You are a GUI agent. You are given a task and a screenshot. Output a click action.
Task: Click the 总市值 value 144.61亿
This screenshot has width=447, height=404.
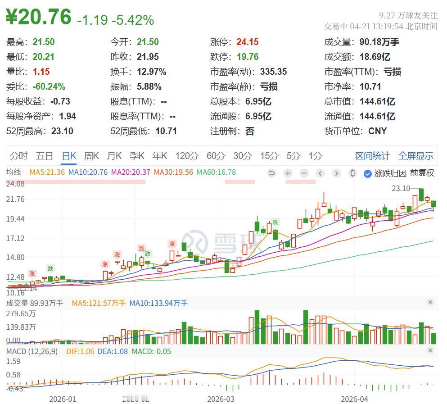click(x=377, y=101)
